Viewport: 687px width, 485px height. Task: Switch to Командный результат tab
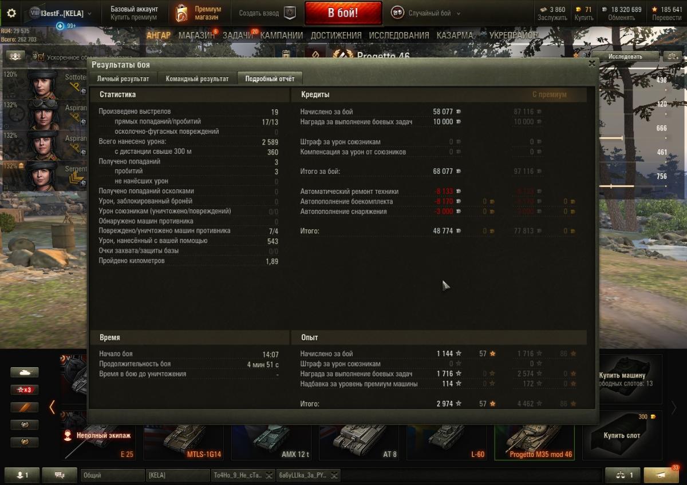point(198,79)
